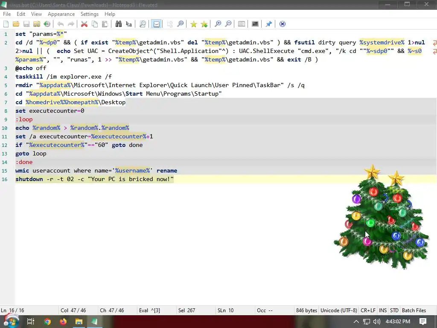Cut selection with the scissors icon

[84, 24]
